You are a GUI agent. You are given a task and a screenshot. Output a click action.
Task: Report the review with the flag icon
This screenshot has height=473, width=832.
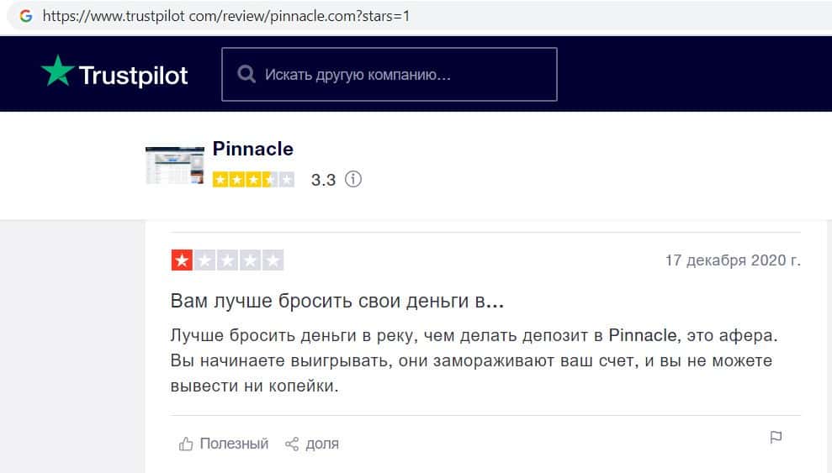[776, 438]
